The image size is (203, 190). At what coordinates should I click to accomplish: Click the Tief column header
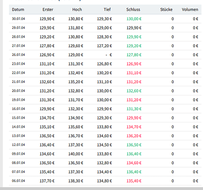point(107,9)
